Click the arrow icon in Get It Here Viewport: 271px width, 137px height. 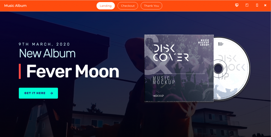pos(52,93)
